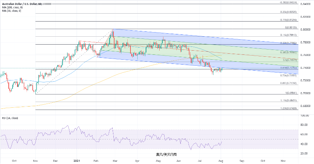
Task: Click 0.68000 on the price axis
Action: coord(305,106)
